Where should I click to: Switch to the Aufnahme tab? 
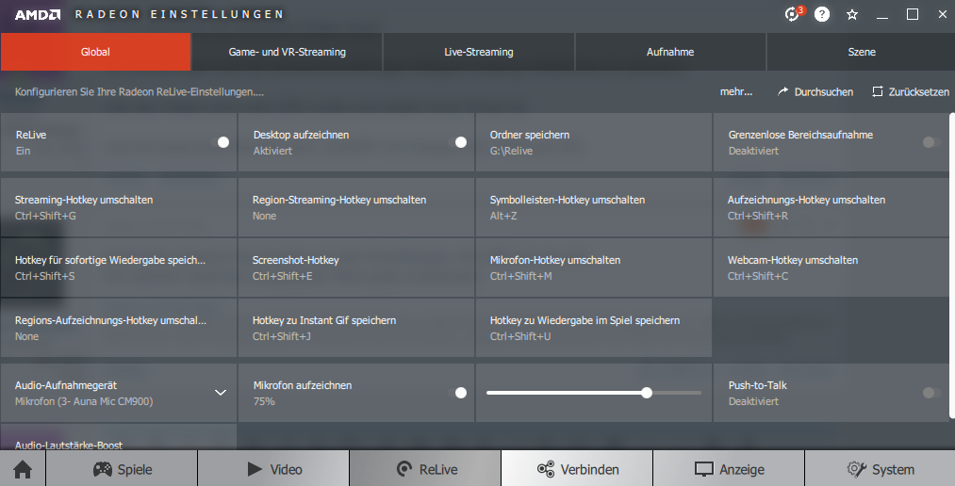pyautogui.click(x=670, y=52)
